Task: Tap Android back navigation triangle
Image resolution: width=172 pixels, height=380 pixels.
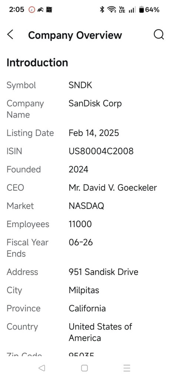Action: click(42, 368)
